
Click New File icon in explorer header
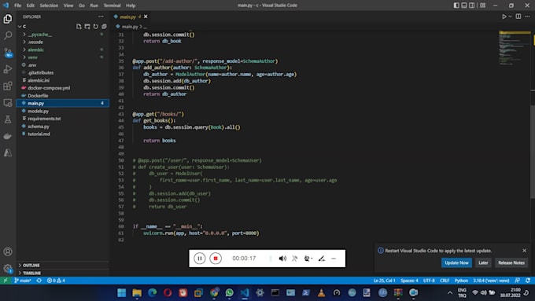point(79,26)
